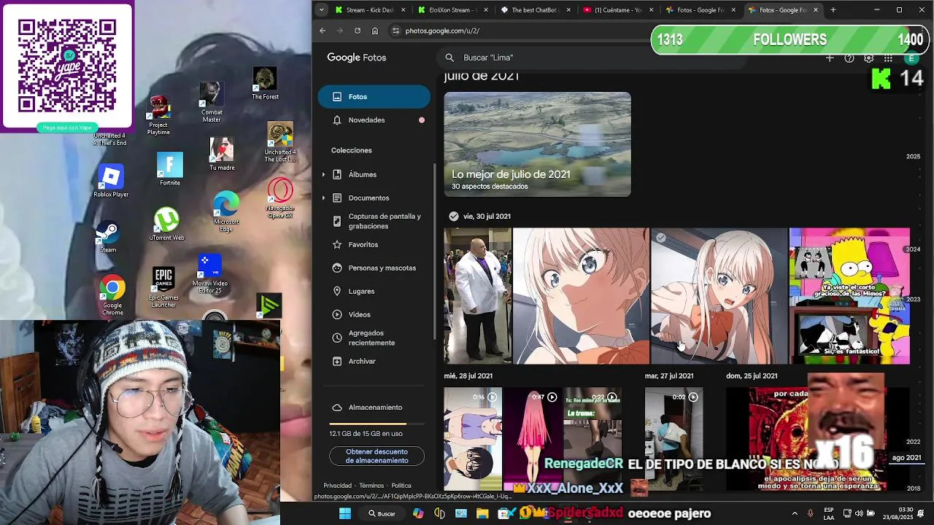Viewport: 934px width, 525px height.
Task: Play the 0:16 video thumbnail
Action: 473,440
